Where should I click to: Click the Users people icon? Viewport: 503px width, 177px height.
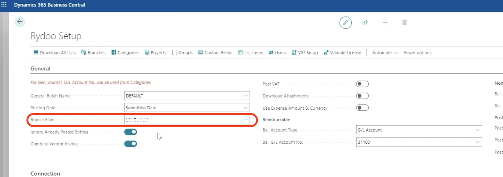(271, 53)
